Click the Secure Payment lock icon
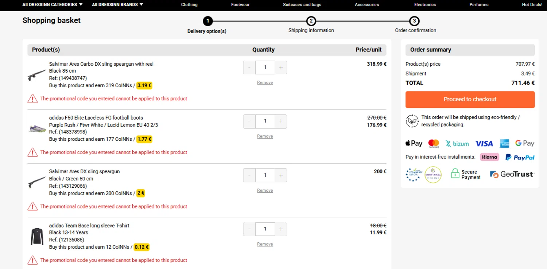The height and width of the screenshot is (269, 547). [x=455, y=174]
